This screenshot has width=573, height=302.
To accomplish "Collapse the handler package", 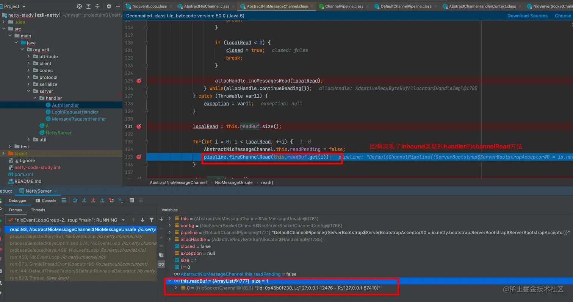I will coord(35,98).
